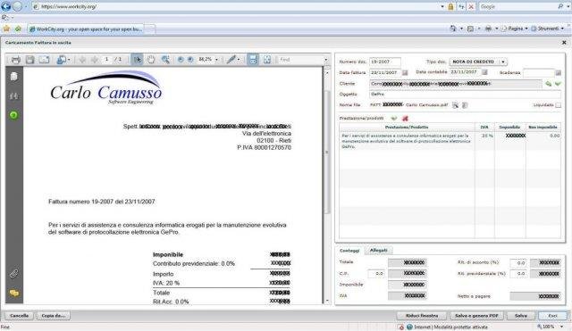Click Salva e genera PDF button
This screenshot has height=331, width=572.
click(476, 316)
